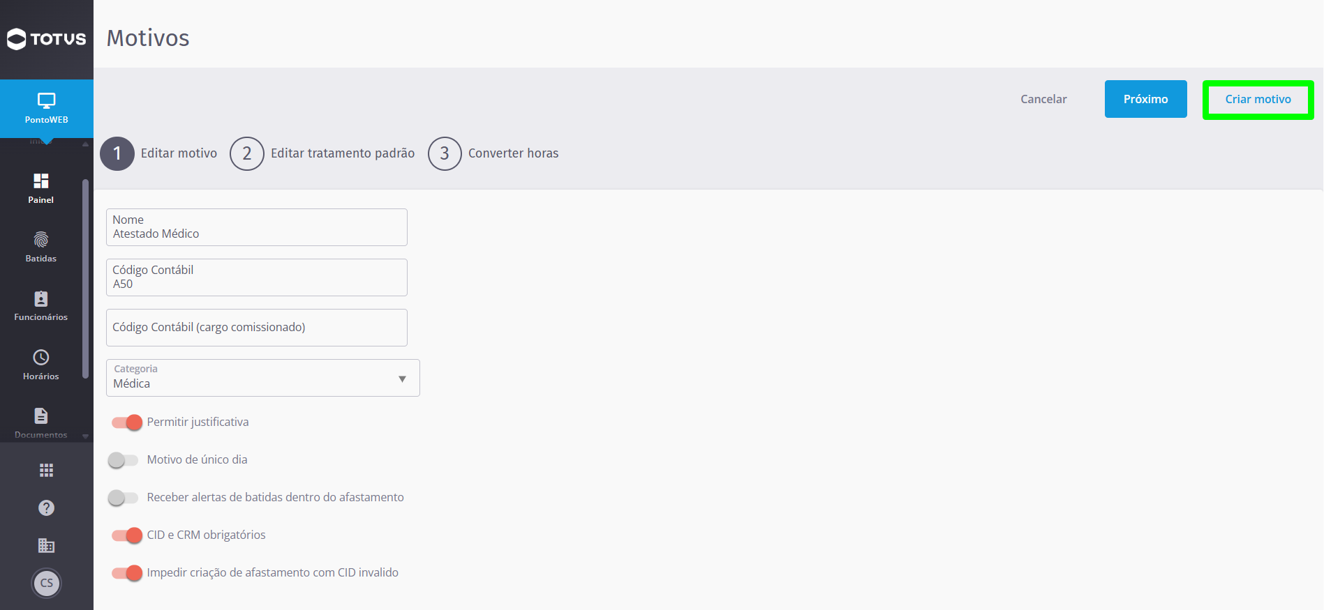Open Documentos file icon

click(x=41, y=416)
